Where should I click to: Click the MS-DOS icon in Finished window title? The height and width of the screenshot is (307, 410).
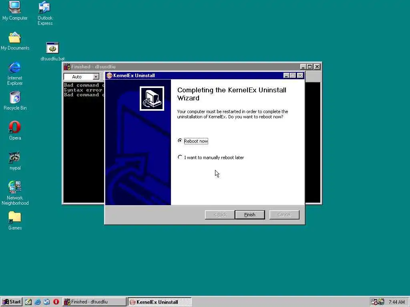pyautogui.click(x=67, y=67)
